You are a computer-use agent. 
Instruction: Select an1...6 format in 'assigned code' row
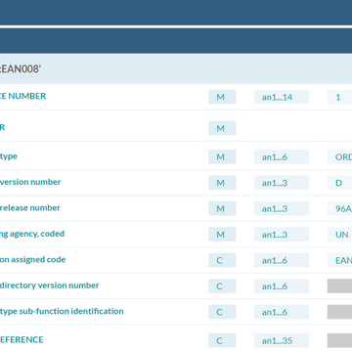(282, 260)
